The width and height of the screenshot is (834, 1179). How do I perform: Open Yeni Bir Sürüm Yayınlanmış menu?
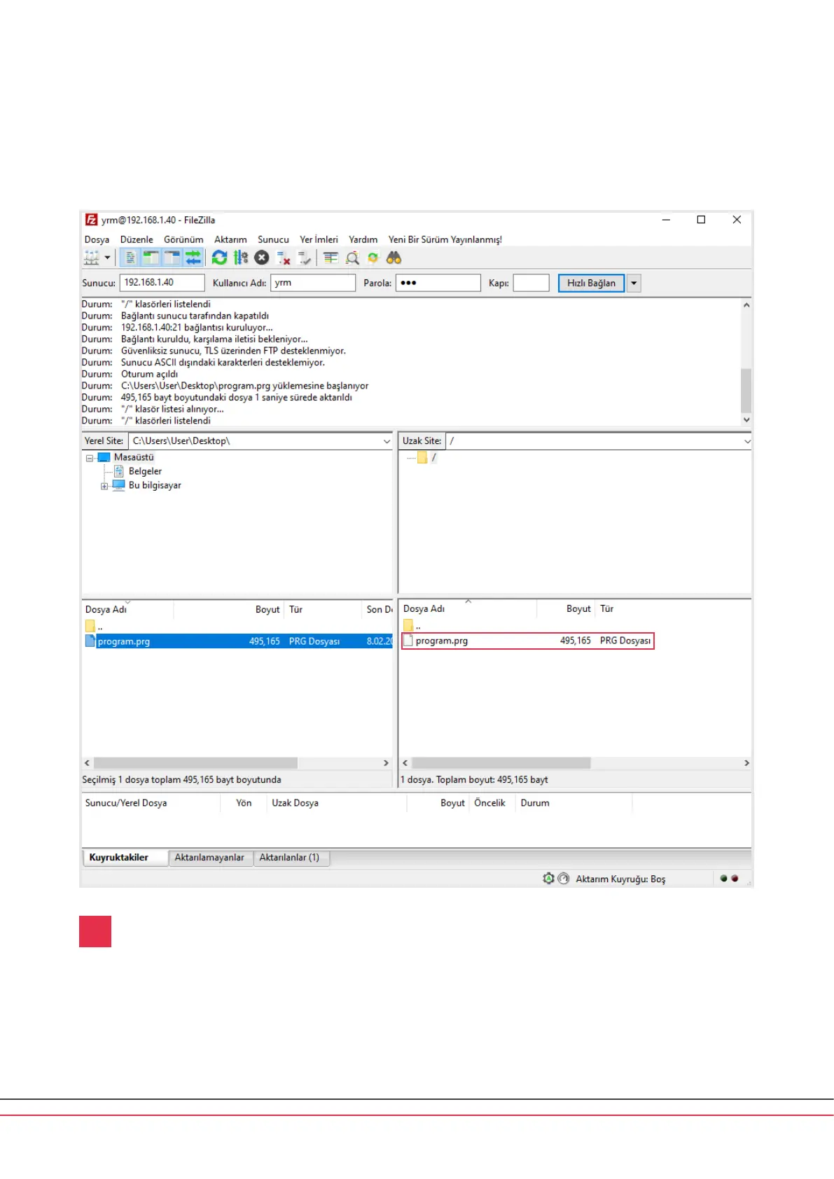tap(445, 239)
